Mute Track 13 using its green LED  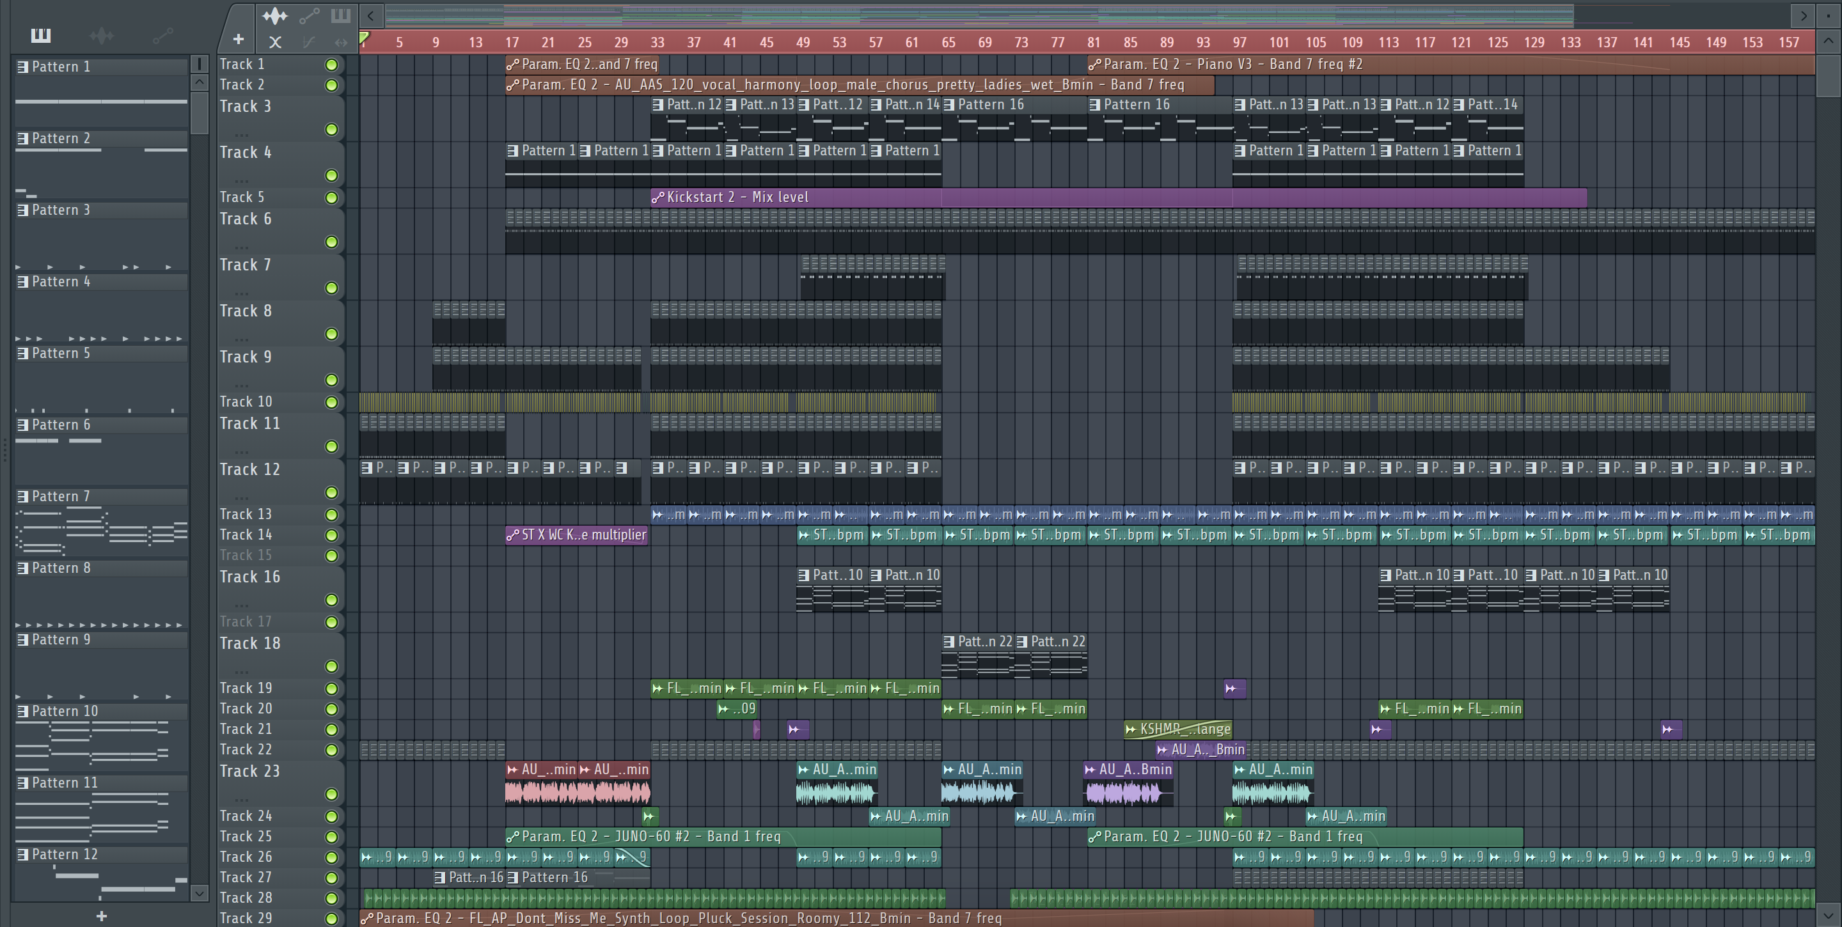point(331,515)
